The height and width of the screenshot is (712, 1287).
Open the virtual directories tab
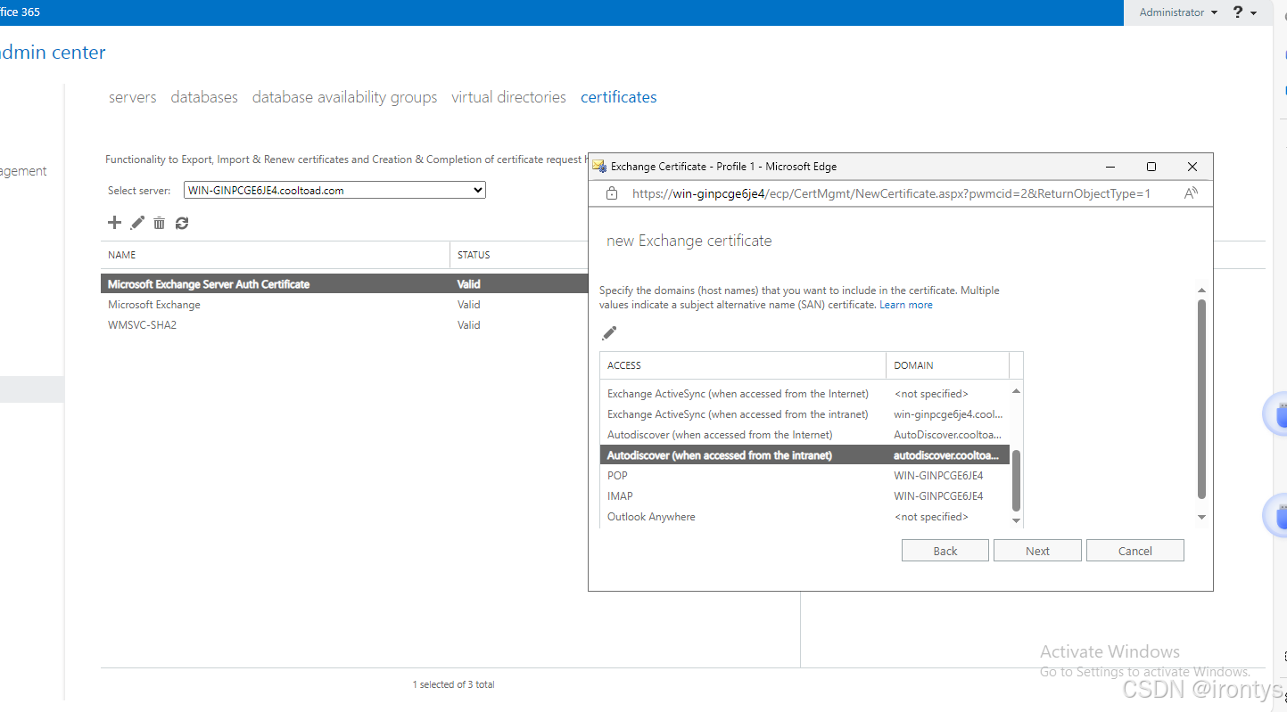(x=508, y=97)
